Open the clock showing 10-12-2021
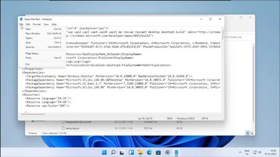The image size is (280, 157). (x=270, y=152)
